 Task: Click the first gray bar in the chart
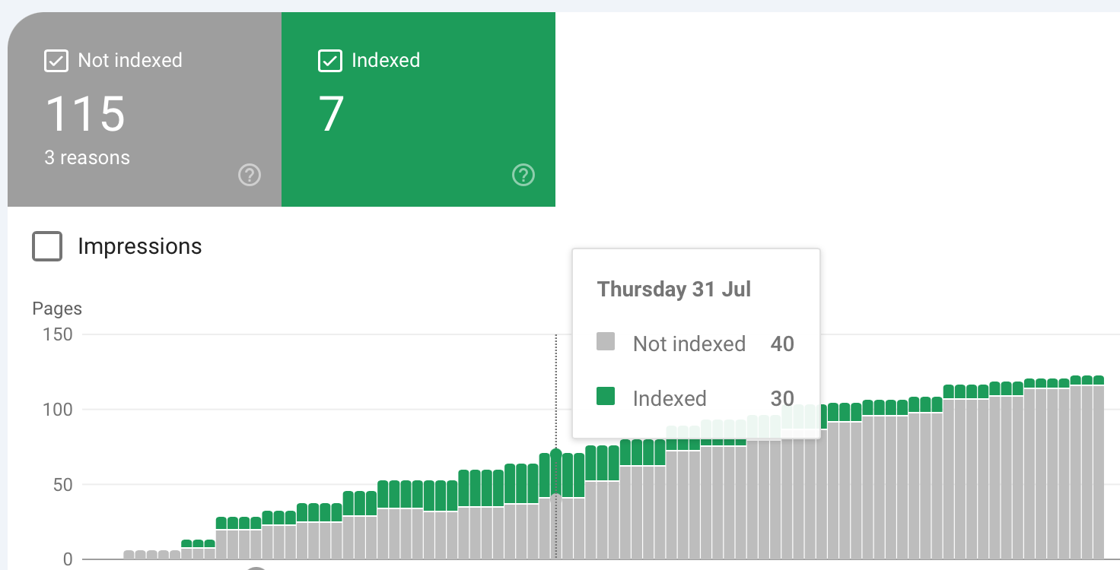[129, 555]
